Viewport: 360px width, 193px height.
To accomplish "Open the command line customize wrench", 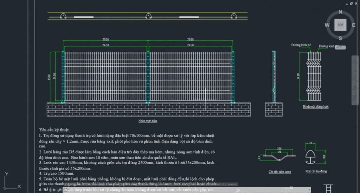I will 59,190.
